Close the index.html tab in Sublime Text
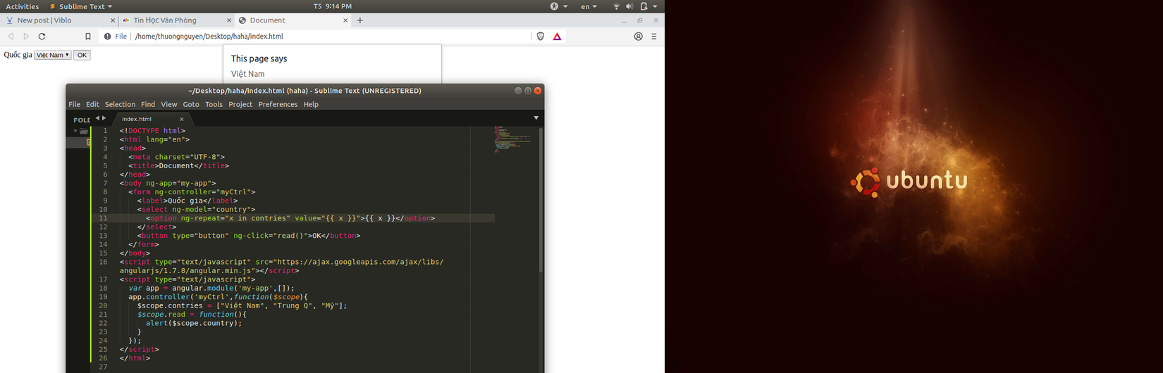This screenshot has height=373, width=1163. pyautogui.click(x=181, y=119)
